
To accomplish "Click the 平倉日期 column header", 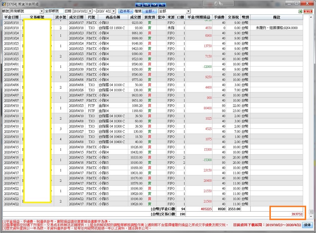I will (x=12, y=17).
